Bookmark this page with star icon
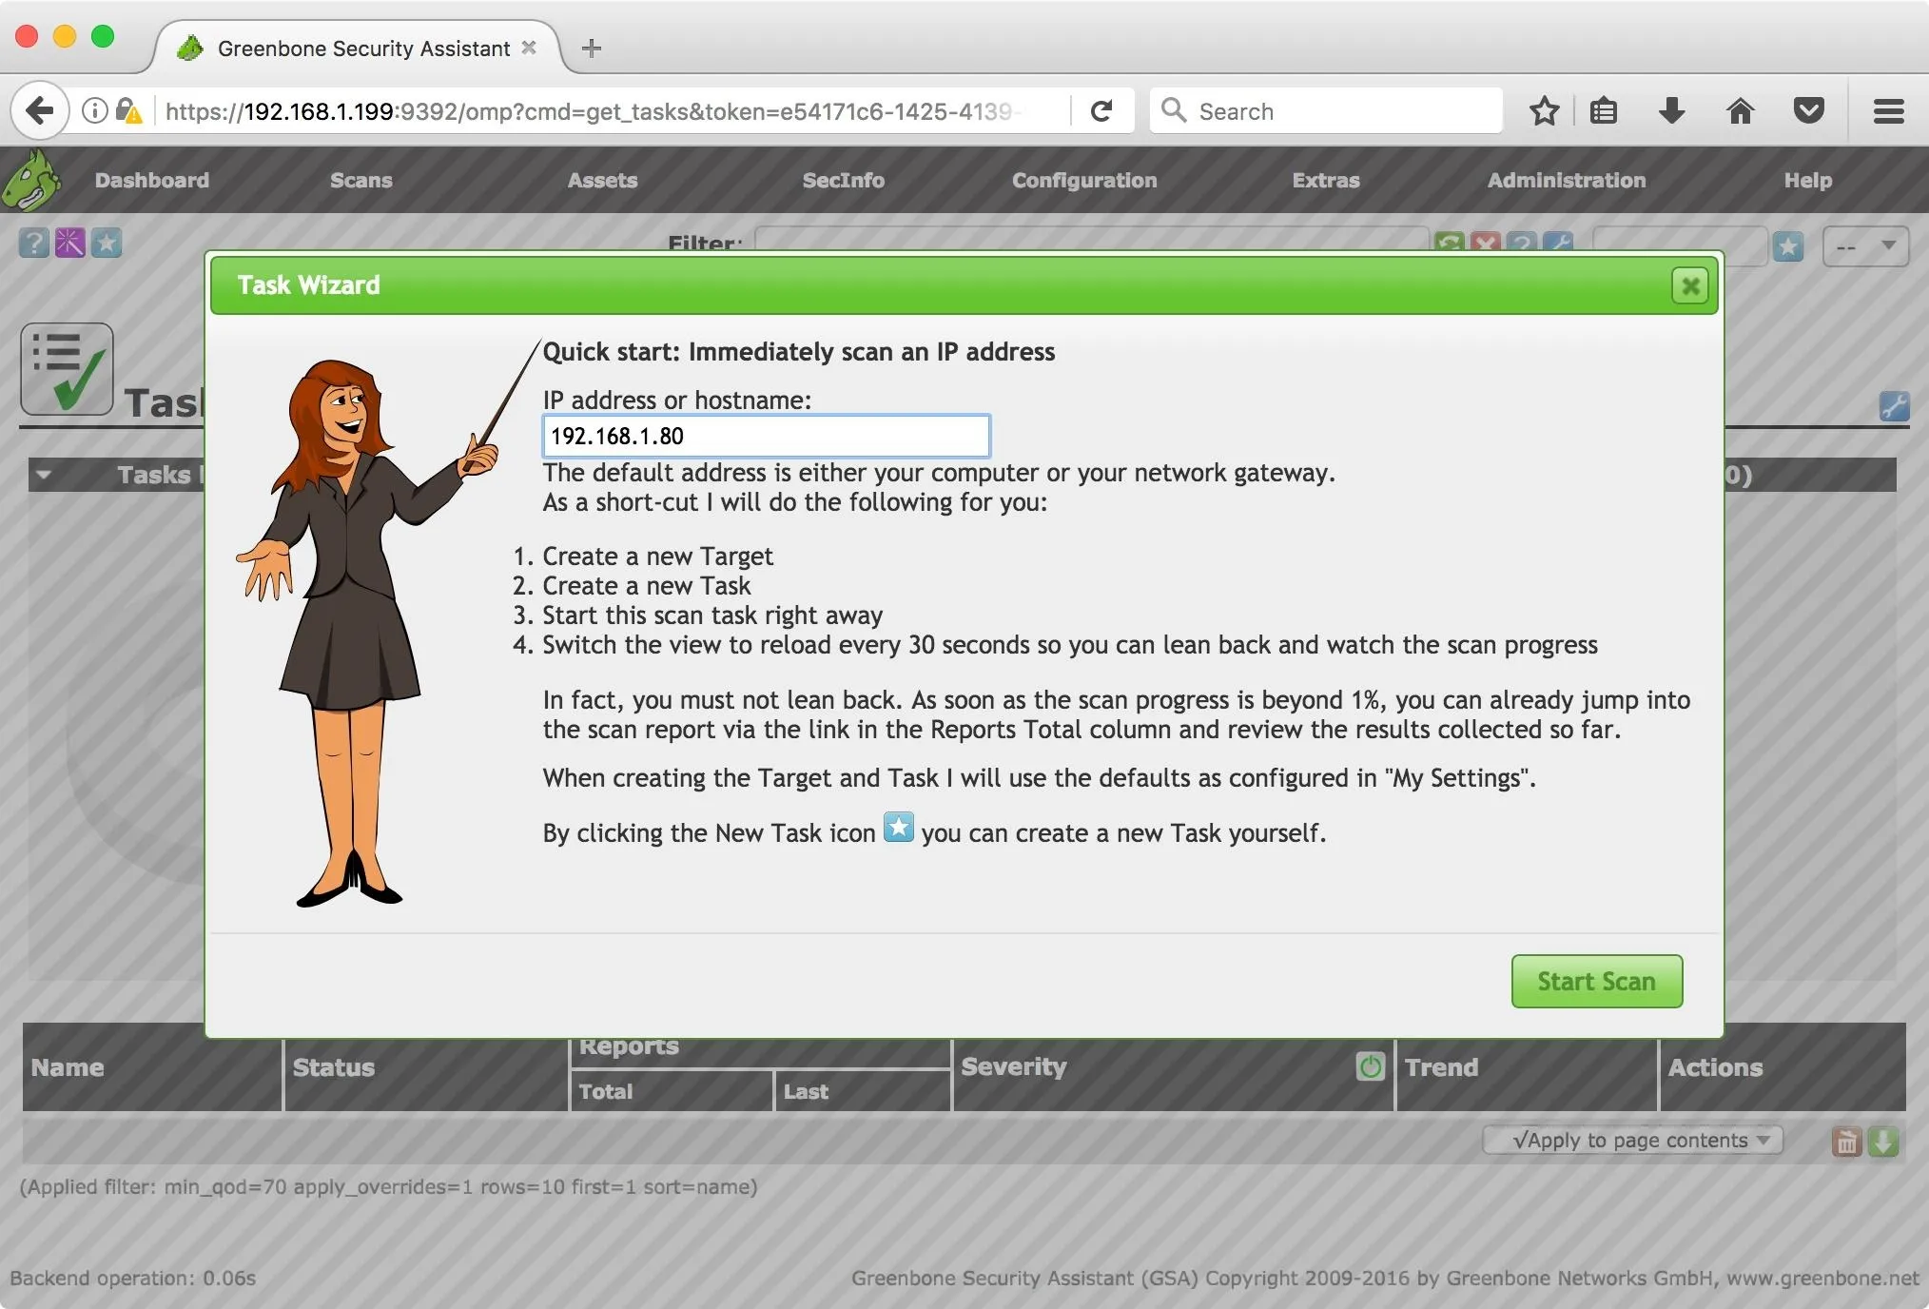The image size is (1929, 1309). click(1545, 111)
